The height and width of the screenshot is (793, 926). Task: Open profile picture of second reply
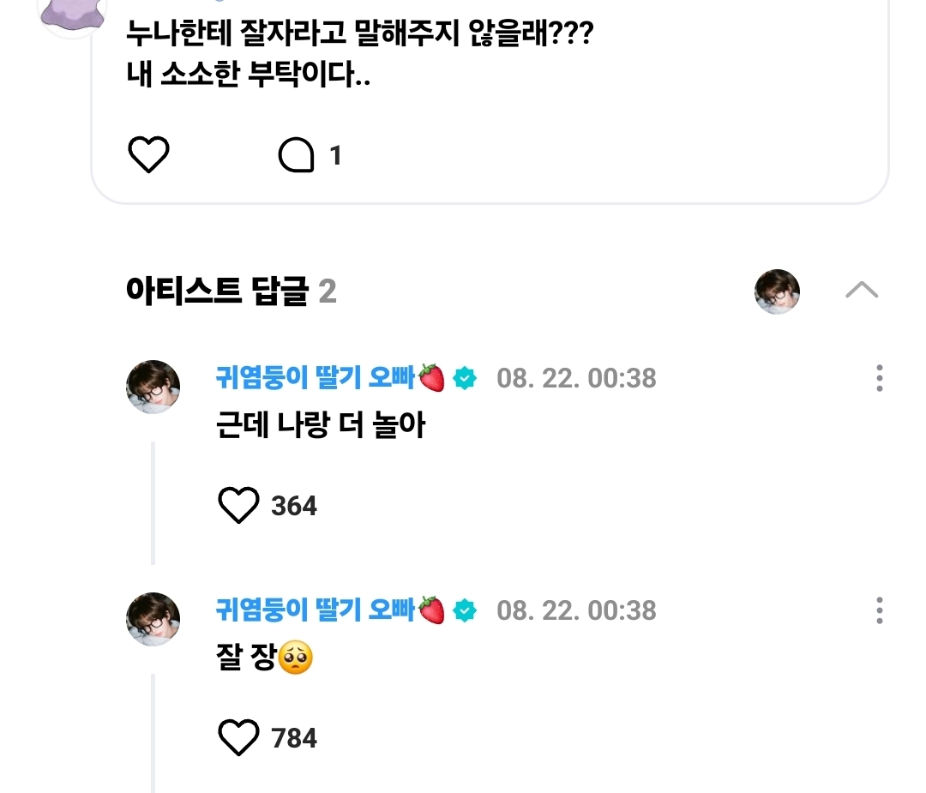point(153,618)
